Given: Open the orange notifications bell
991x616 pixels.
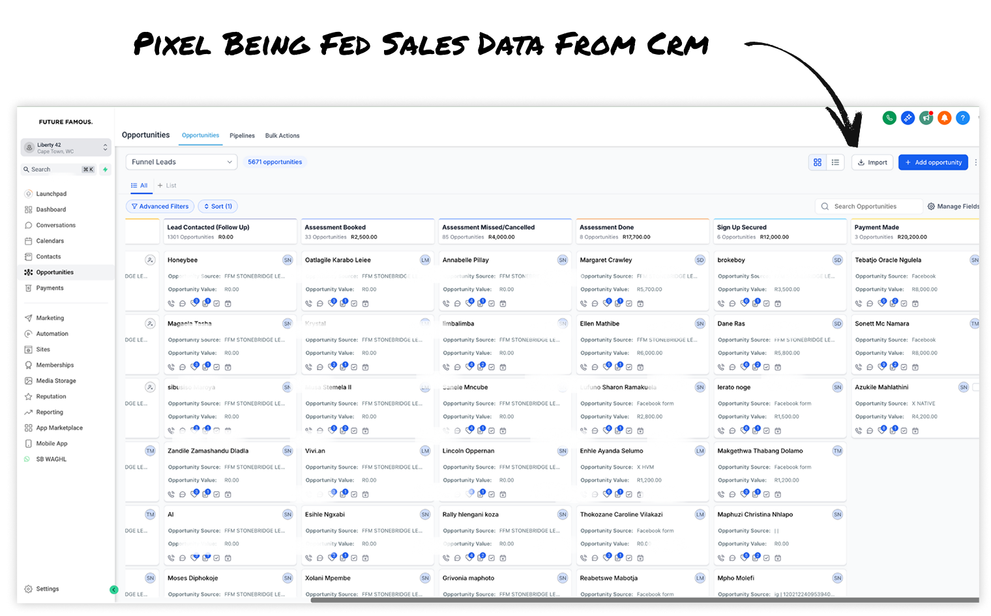Looking at the screenshot, I should 944,118.
